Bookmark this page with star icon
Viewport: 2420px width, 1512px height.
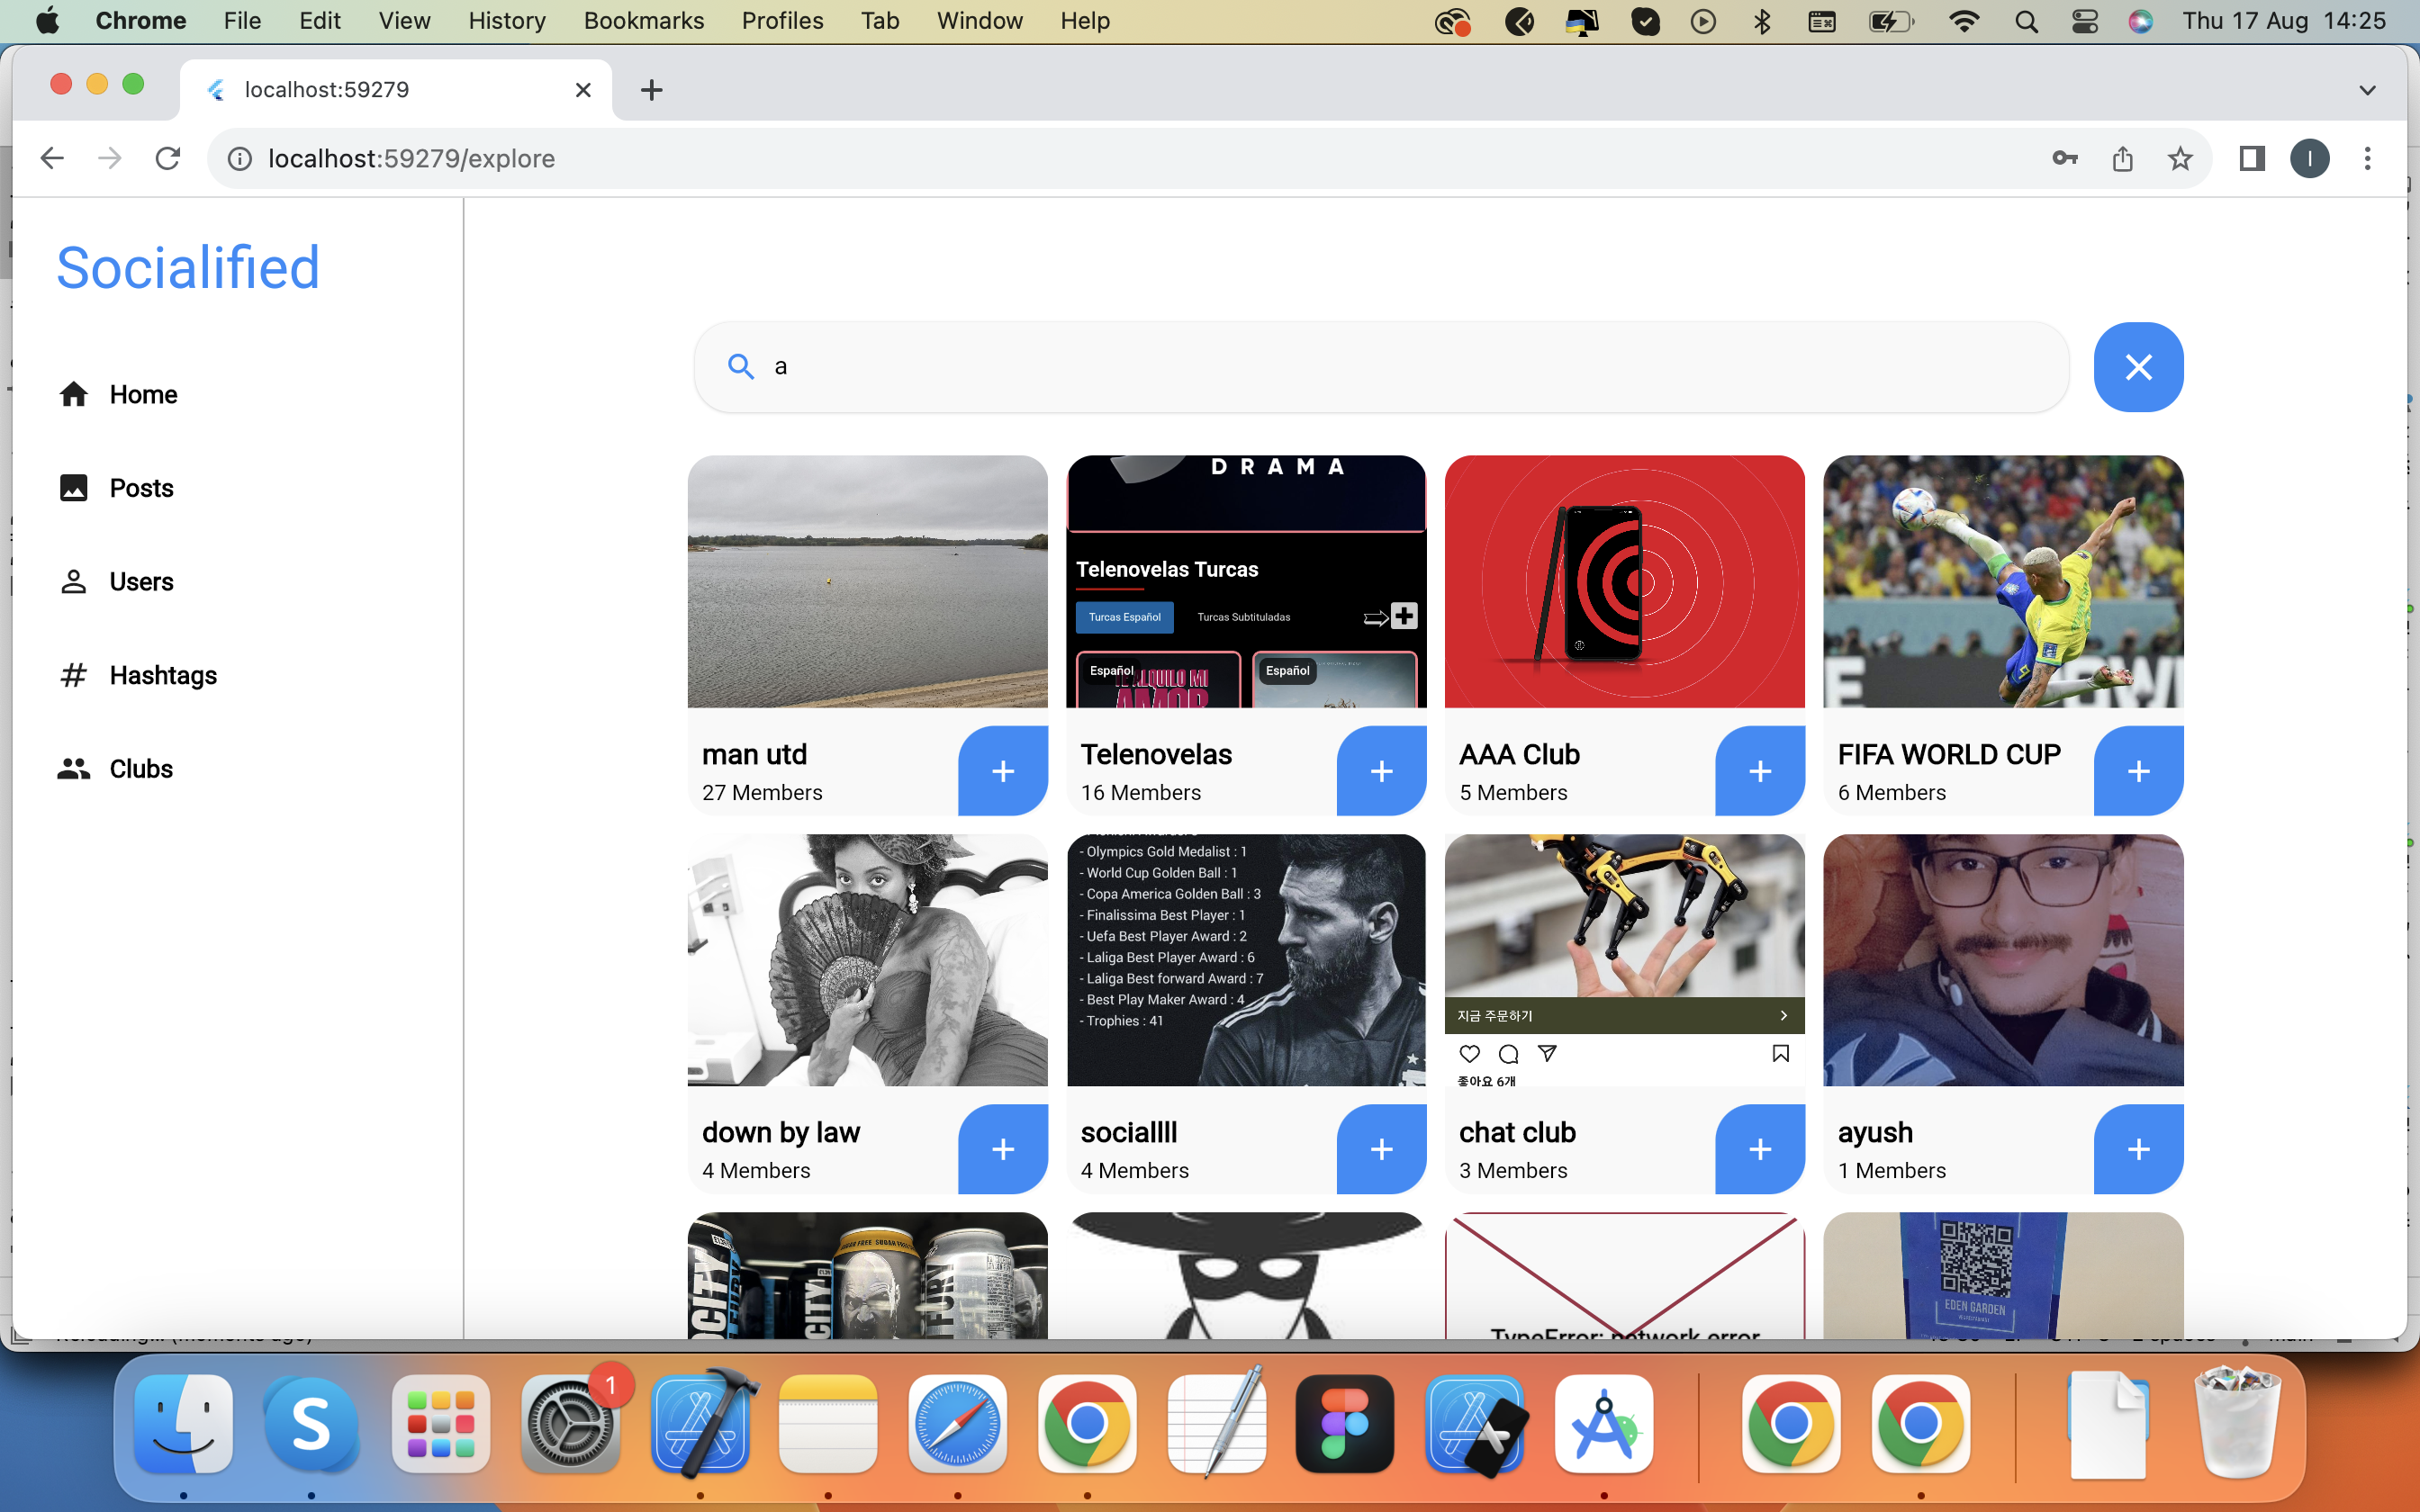point(2180,158)
